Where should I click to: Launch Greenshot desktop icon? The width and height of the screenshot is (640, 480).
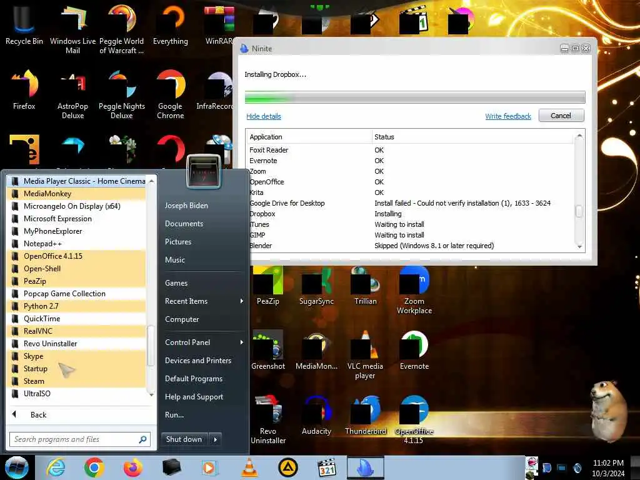pyautogui.click(x=267, y=350)
